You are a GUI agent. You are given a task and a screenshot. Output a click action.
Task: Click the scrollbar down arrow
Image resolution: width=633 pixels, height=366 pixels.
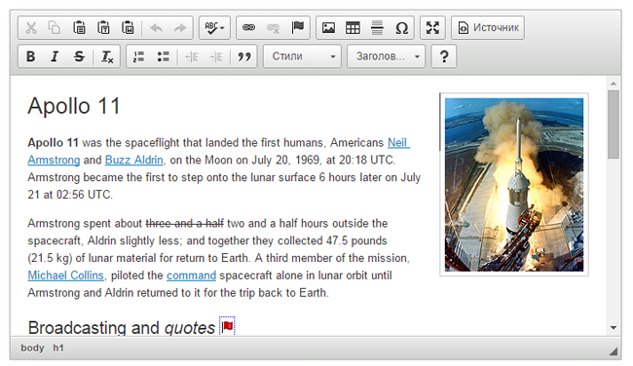(614, 328)
